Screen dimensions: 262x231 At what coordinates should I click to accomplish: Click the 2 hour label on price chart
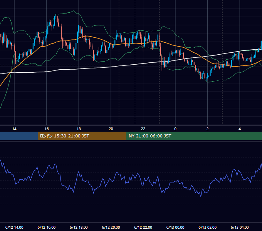208,129
